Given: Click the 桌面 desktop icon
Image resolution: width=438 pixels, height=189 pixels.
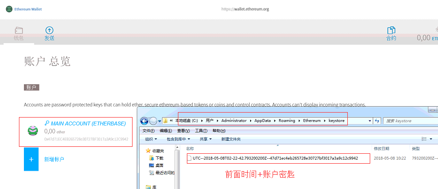Looking at the screenshot, I should (x=151, y=165).
